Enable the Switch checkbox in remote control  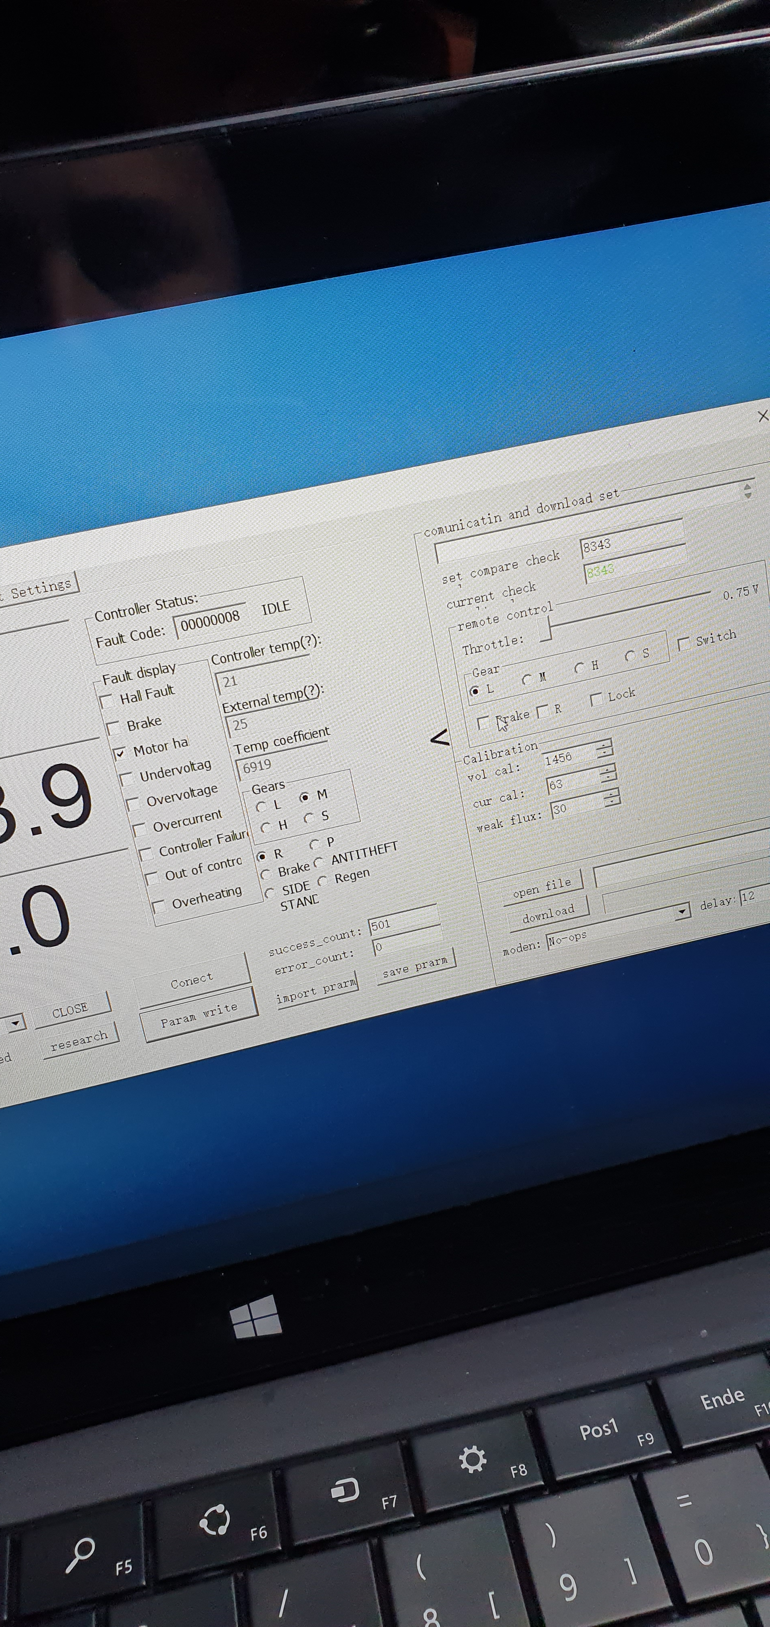(684, 644)
